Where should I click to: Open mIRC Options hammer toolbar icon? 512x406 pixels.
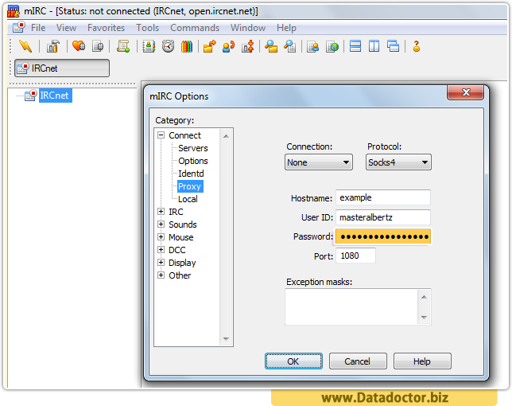point(53,46)
